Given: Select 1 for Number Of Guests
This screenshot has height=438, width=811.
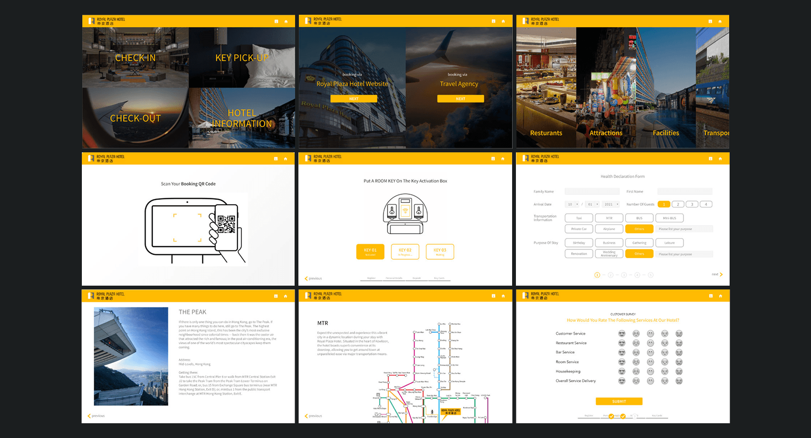Looking at the screenshot, I should 664,204.
